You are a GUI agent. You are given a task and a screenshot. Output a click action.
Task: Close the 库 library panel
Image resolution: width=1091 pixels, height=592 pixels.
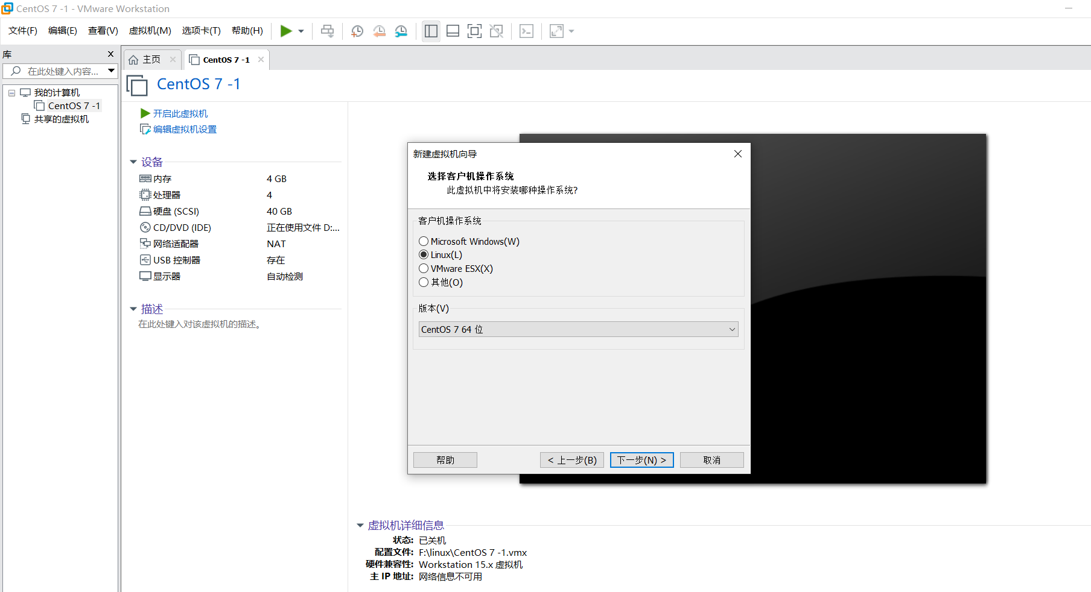[110, 54]
